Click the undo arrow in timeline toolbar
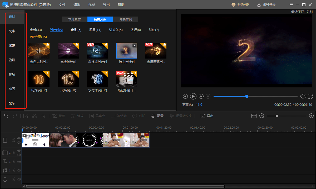Screen dimensions: 316x189 (x=6, y=116)
